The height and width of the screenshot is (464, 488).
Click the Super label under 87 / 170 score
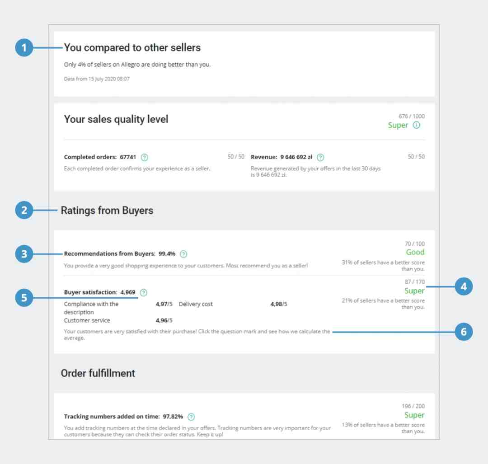pos(414,291)
